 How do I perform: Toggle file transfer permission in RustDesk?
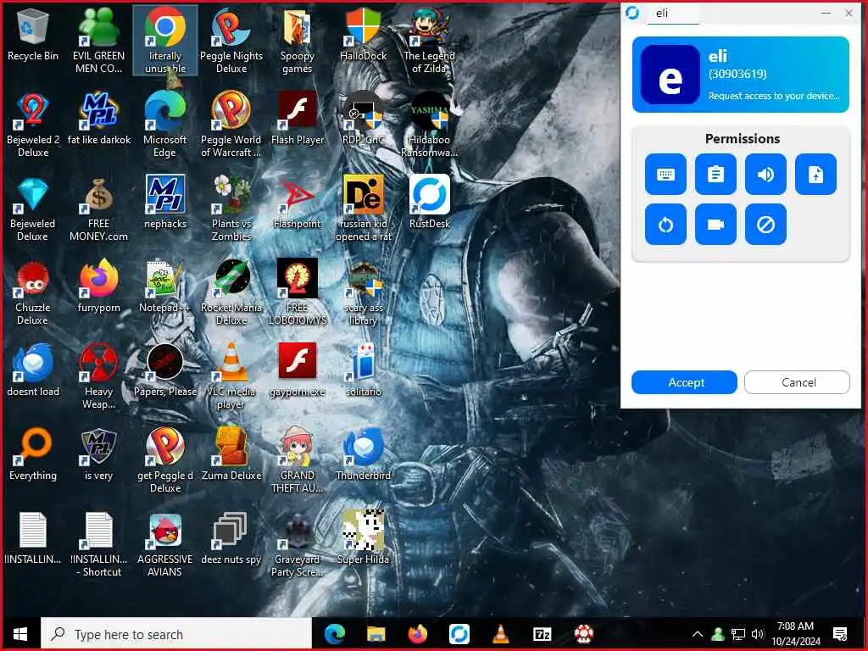click(x=815, y=175)
